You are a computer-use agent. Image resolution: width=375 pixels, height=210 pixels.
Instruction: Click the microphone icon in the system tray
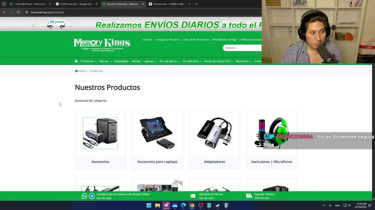click(330, 205)
